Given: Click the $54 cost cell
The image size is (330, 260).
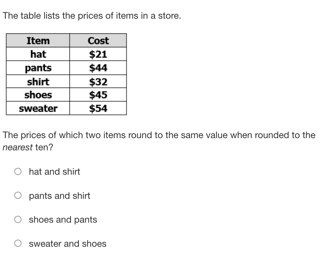Looking at the screenshot, I should (x=98, y=109).
